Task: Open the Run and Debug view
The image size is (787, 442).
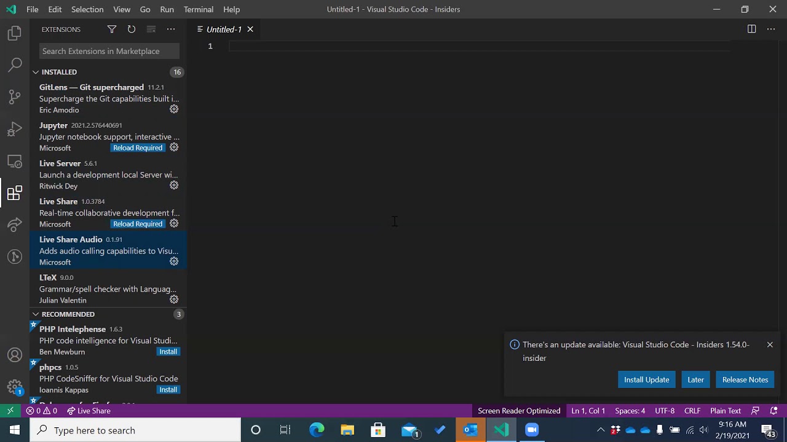Action: pos(15,129)
